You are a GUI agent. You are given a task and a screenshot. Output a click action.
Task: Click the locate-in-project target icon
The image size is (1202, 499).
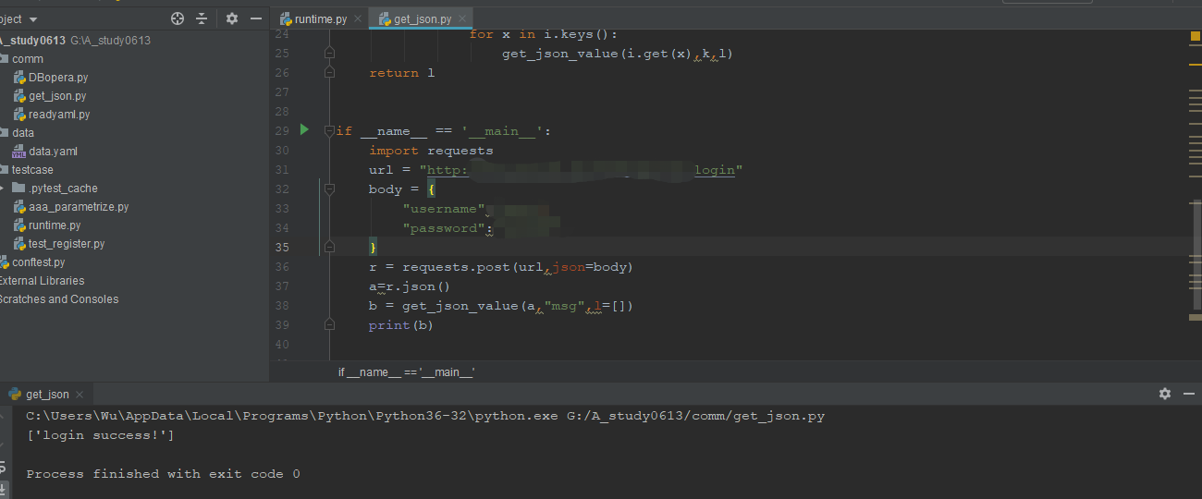(178, 18)
